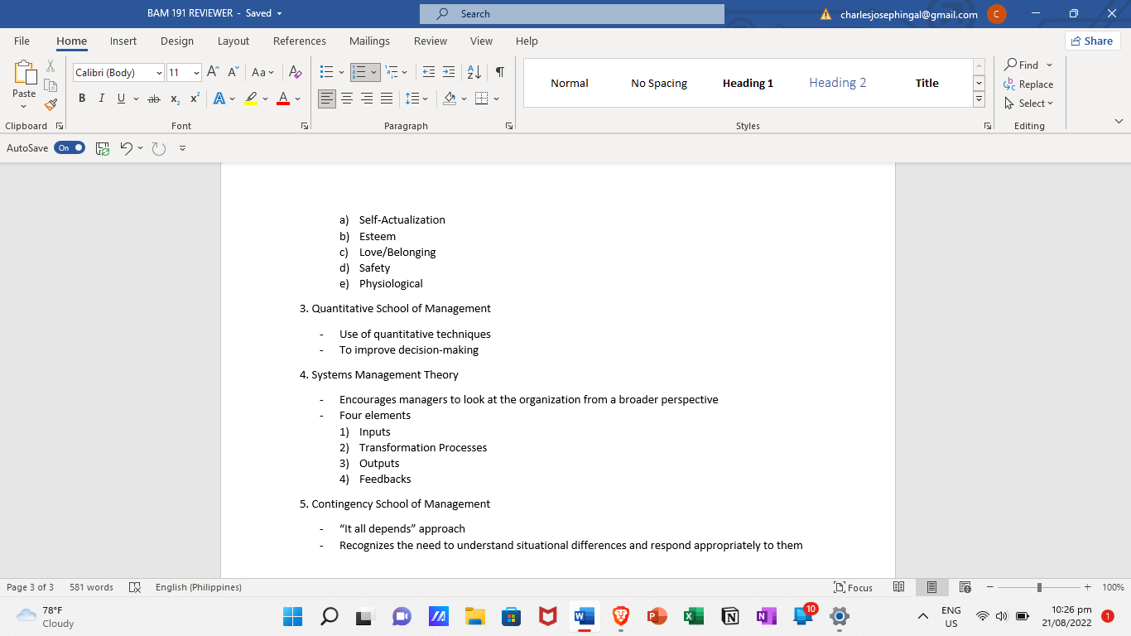
Task: Open the Review tab
Action: tap(431, 41)
